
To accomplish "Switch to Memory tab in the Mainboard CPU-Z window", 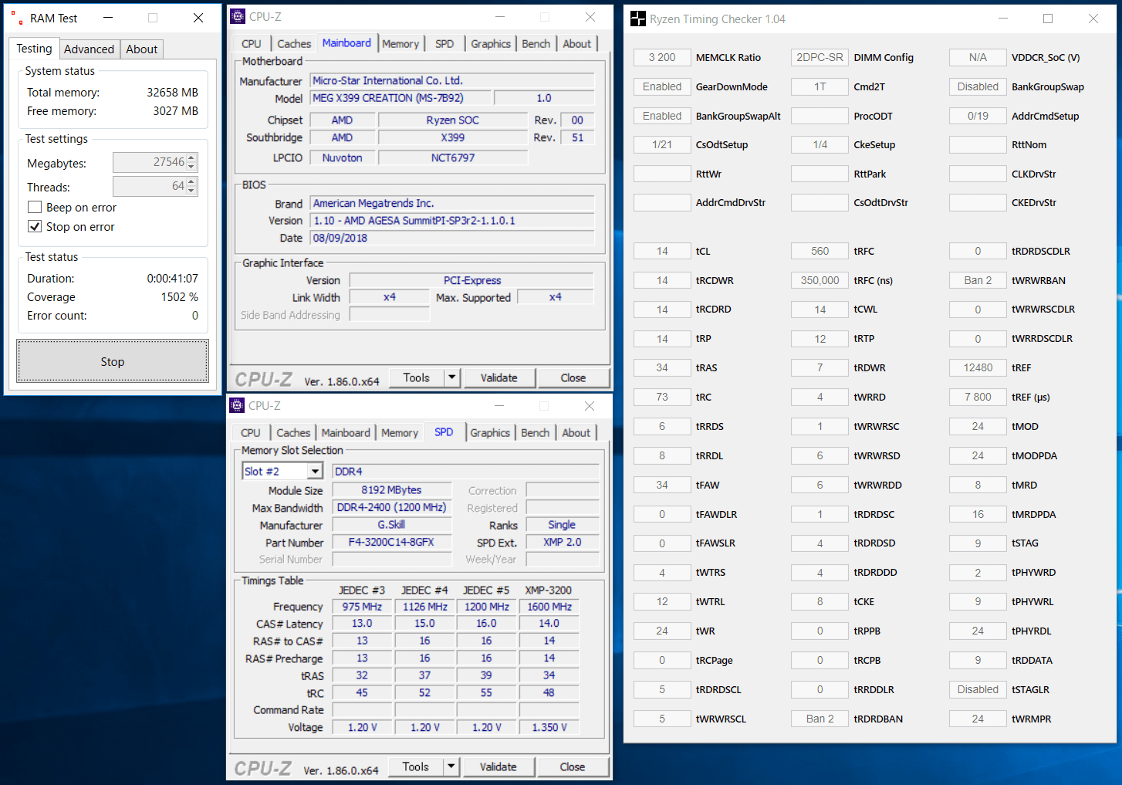I will [400, 44].
